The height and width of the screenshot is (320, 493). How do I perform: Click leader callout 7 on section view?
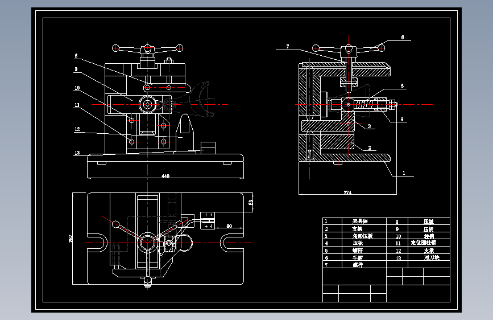(x=288, y=46)
